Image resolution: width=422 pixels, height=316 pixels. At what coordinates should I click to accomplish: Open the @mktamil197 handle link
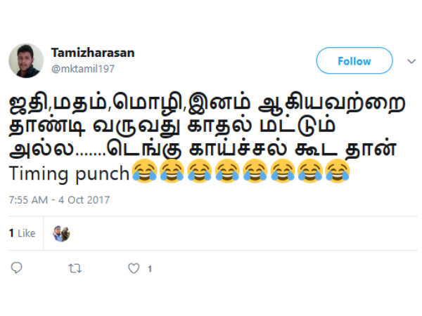tap(83, 69)
